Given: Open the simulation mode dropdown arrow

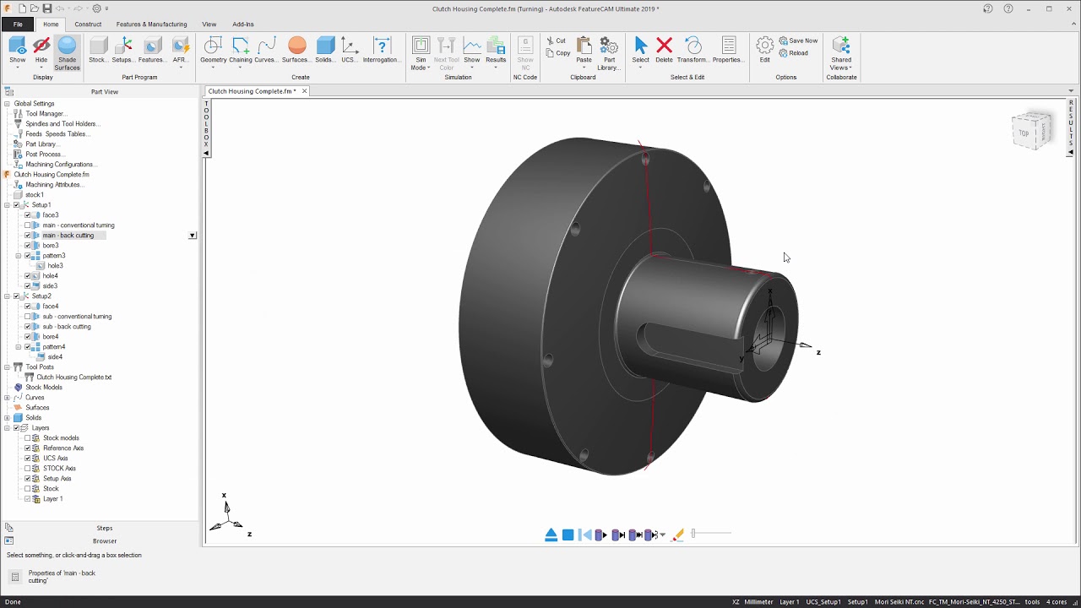Looking at the screenshot, I should (x=662, y=535).
